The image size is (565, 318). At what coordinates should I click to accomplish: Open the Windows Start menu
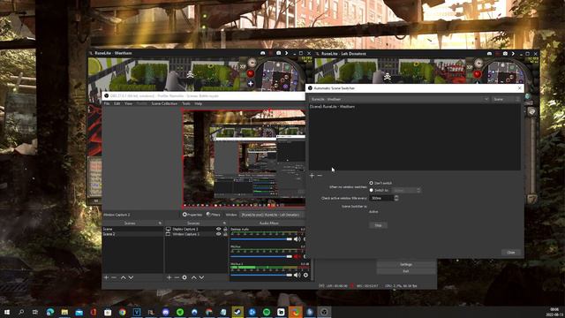click(7, 312)
